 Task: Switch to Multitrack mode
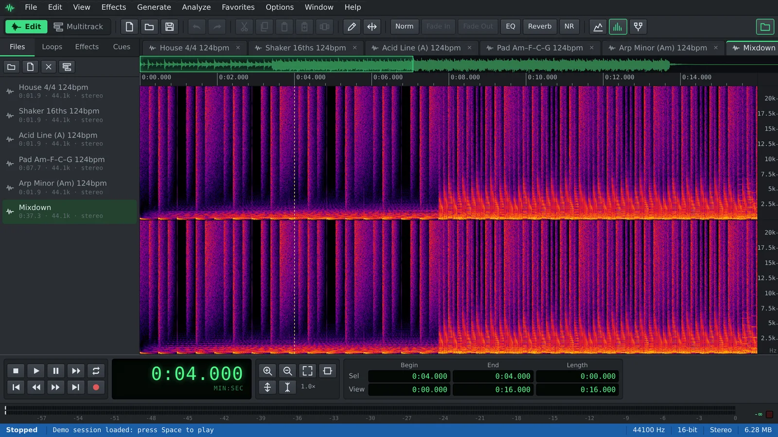pyautogui.click(x=79, y=27)
